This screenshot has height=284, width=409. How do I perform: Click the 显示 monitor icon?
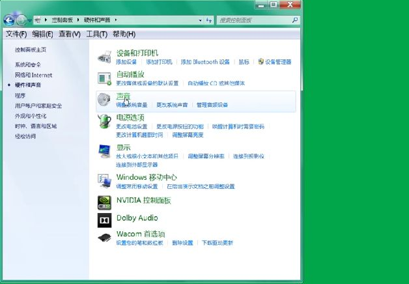coord(104,151)
